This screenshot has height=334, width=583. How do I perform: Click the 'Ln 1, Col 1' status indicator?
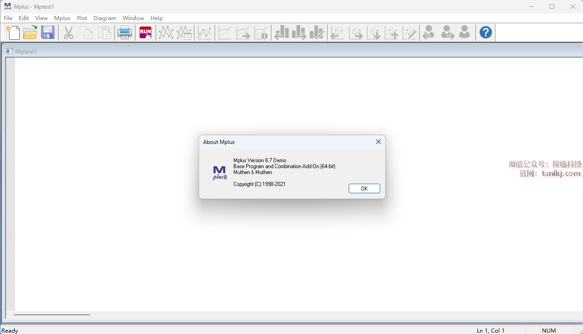tap(491, 330)
